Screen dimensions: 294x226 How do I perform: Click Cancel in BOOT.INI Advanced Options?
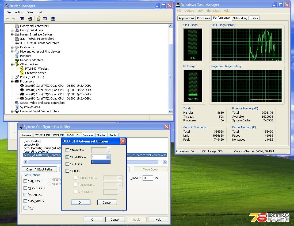click(107, 203)
